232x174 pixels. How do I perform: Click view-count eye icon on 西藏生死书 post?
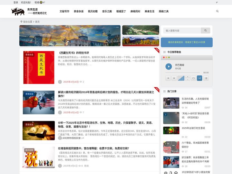pyautogui.click(x=81, y=82)
